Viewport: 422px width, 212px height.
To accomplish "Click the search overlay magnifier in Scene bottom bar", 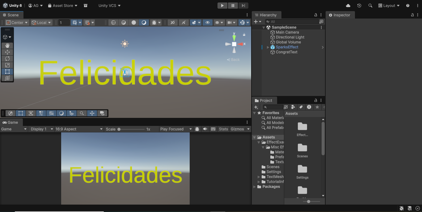I will [x=82, y=113].
